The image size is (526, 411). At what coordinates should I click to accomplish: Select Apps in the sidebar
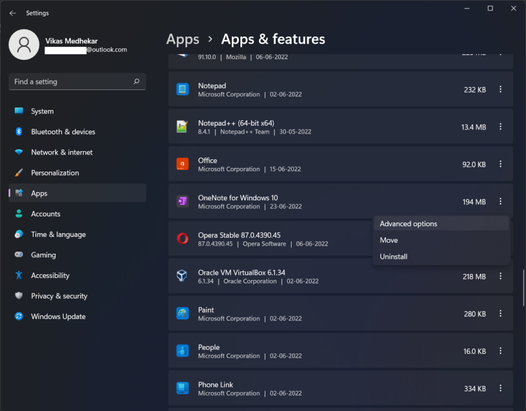coord(77,193)
